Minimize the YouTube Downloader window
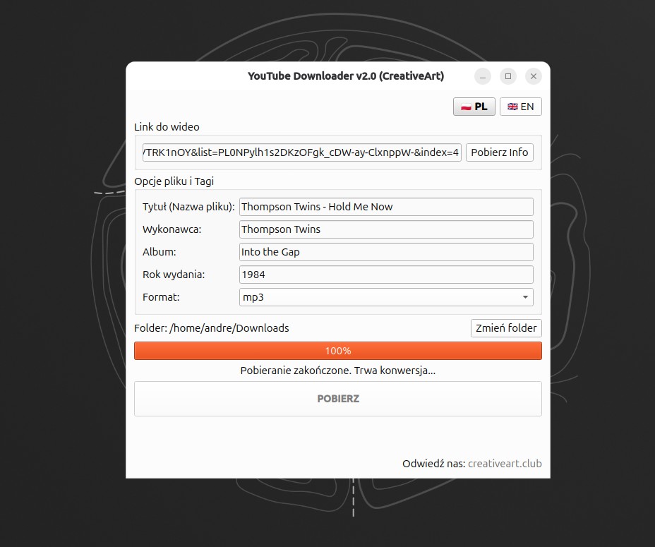The height and width of the screenshot is (547, 655). coord(482,76)
